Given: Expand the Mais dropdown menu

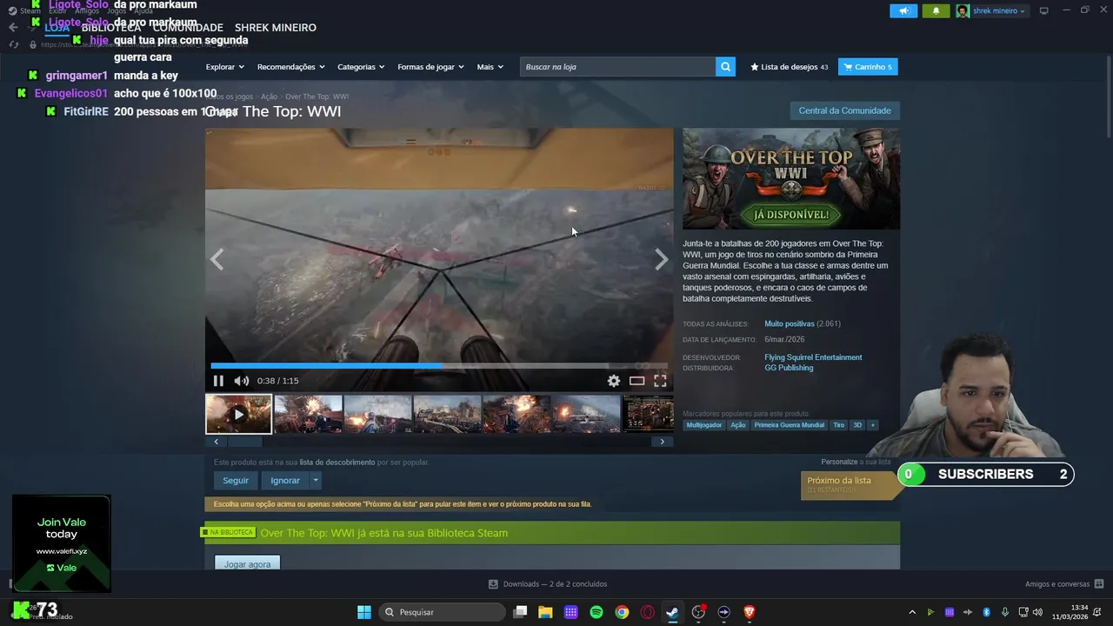Looking at the screenshot, I should (x=490, y=67).
